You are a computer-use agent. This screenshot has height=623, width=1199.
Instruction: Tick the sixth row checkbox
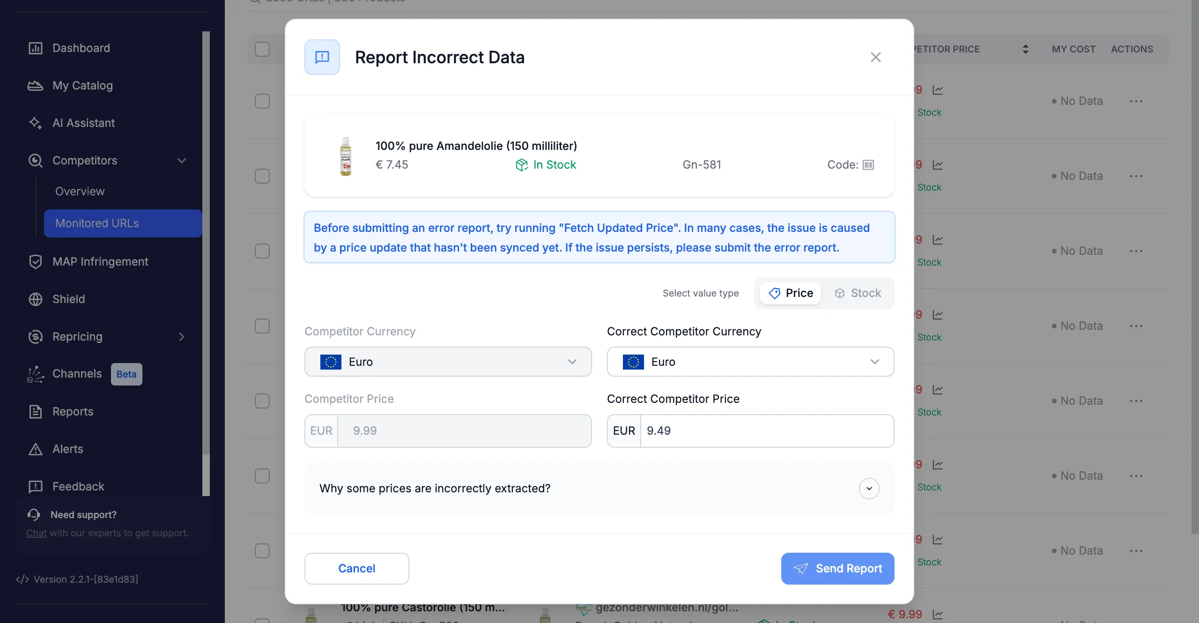click(262, 476)
